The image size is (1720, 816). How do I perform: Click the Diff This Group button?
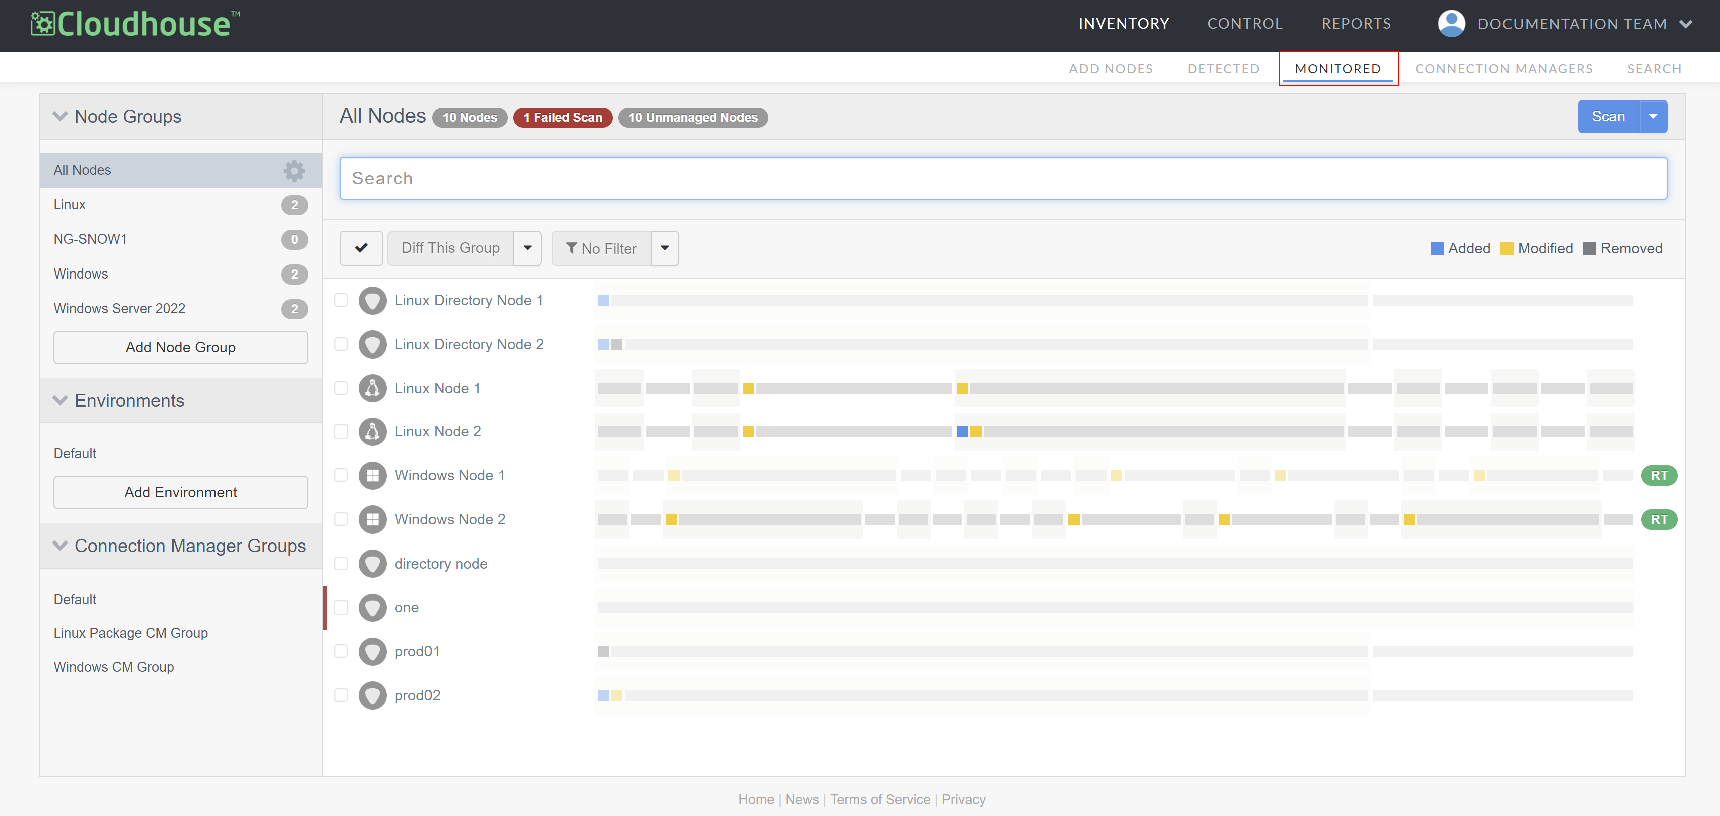[450, 248]
